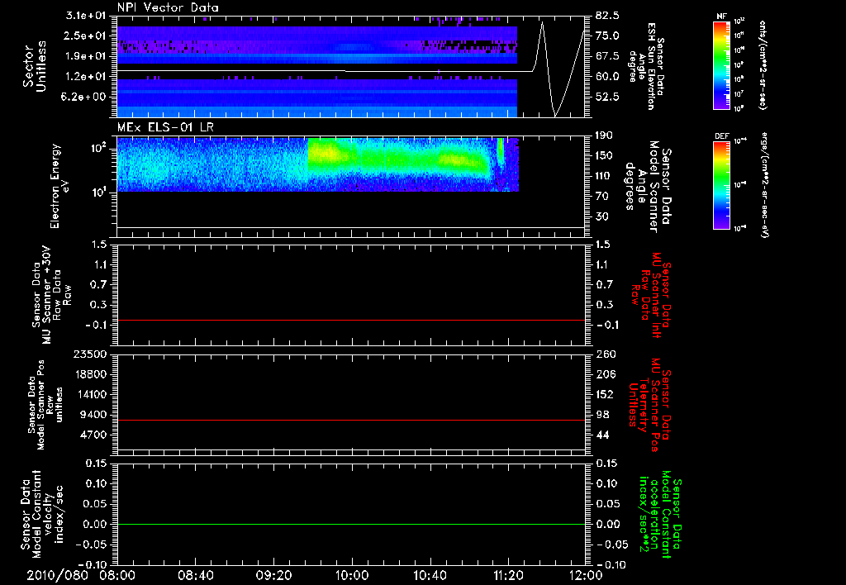This screenshot has height=585, width=846.
Task: Click the 30 scanner angle tick label
Action: point(601,217)
